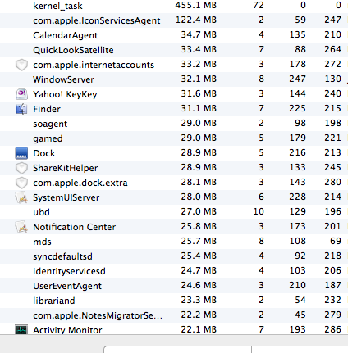This screenshot has height=353, width=348.
Task: Click the Yahoo! KeyKey app icon
Action: pos(21,94)
